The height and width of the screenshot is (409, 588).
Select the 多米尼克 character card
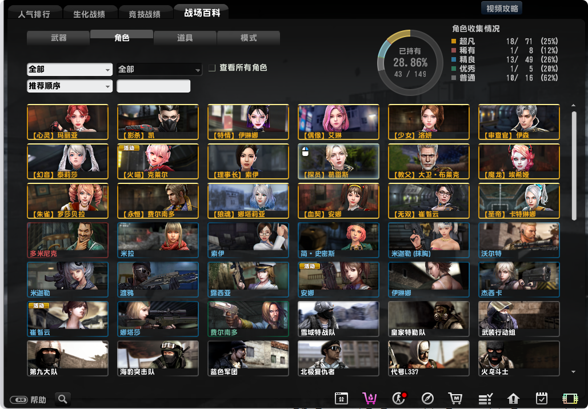click(68, 240)
